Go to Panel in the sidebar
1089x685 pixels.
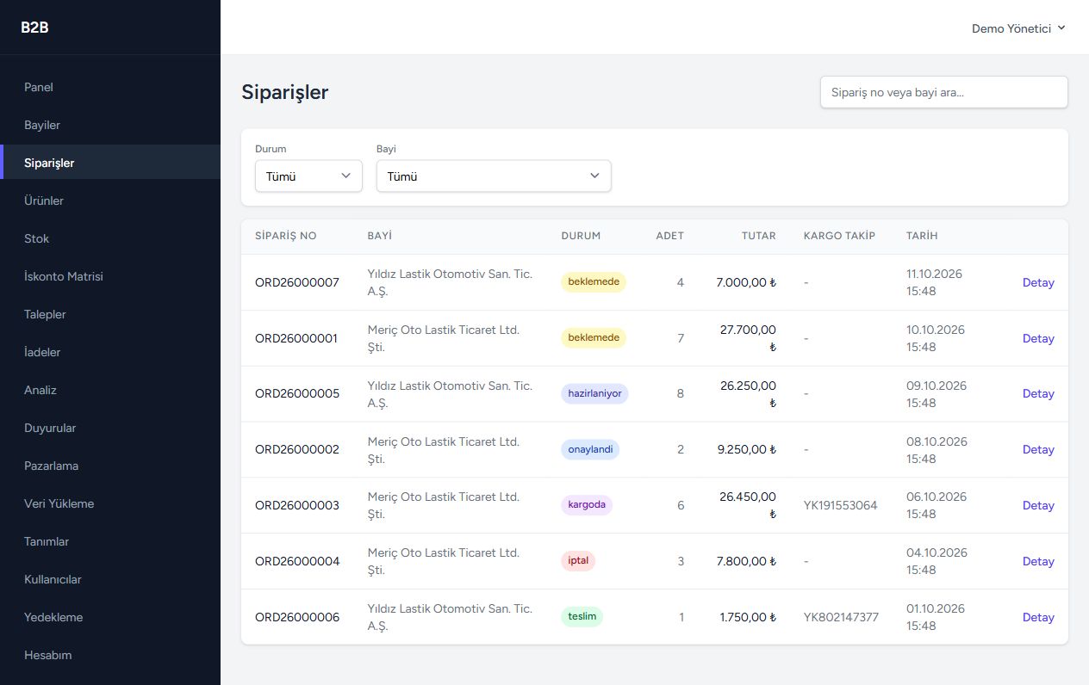pyautogui.click(x=110, y=87)
